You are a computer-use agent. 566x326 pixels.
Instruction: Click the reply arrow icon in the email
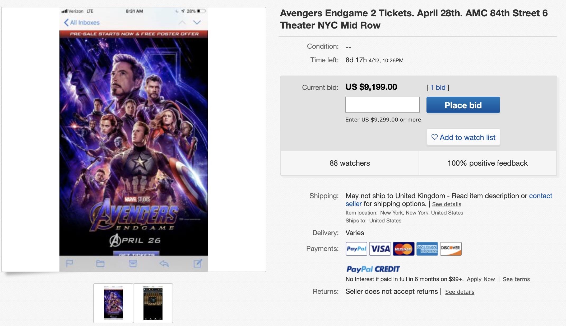[164, 263]
